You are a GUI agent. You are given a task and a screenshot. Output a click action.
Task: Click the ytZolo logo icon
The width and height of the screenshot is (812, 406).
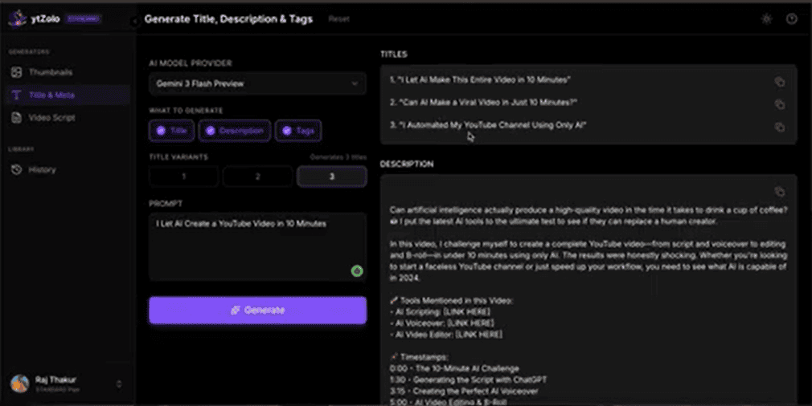(x=17, y=19)
